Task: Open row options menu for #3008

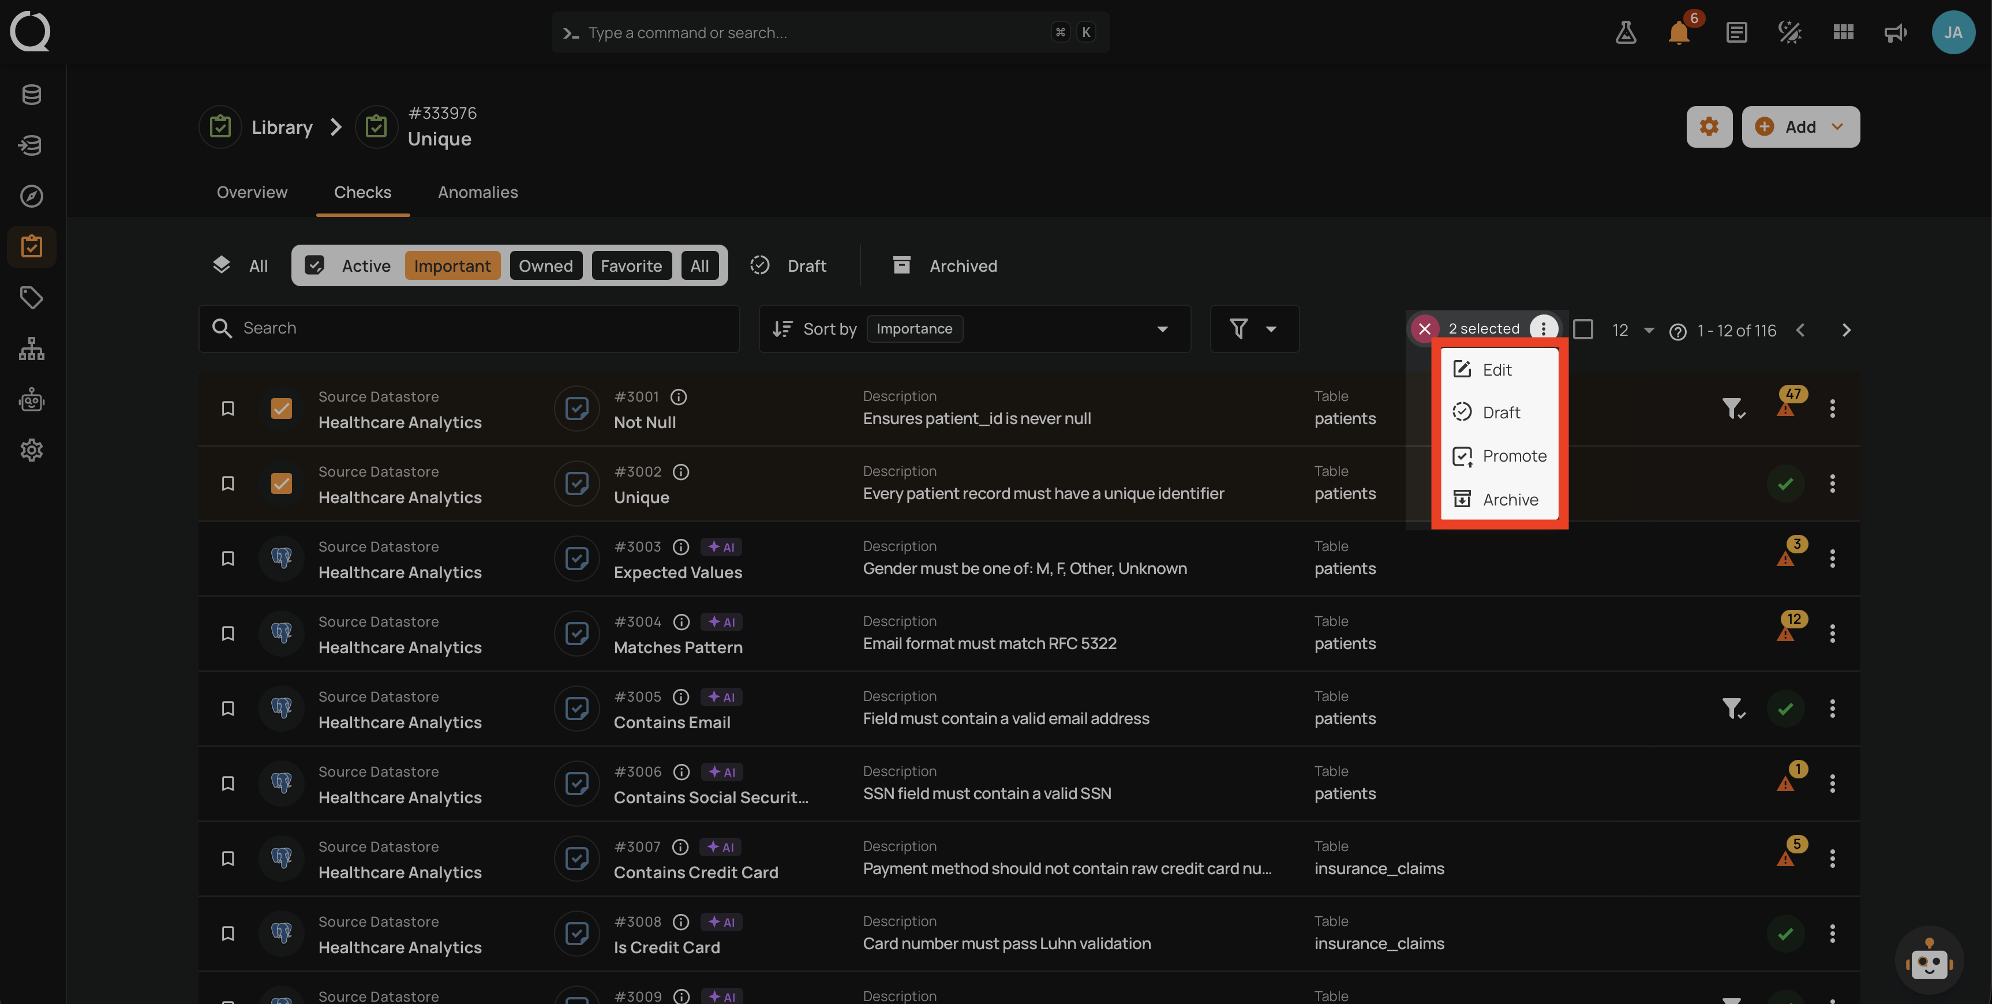Action: point(1832,934)
